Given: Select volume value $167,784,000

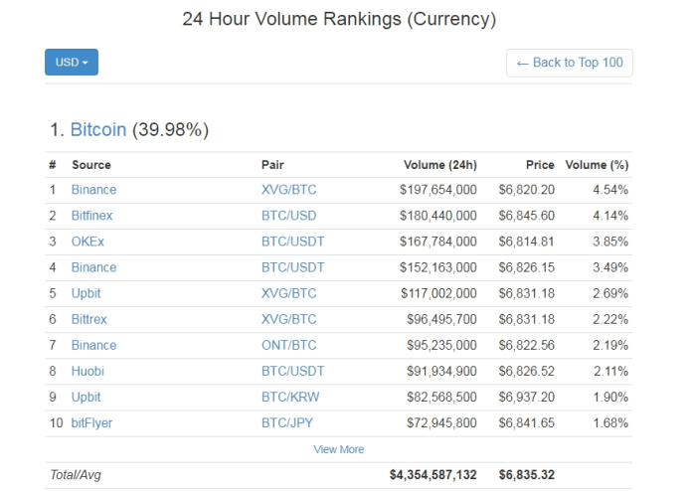Looking at the screenshot, I should click(438, 242).
